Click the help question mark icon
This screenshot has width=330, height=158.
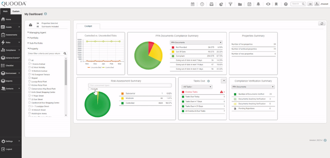click(285, 4)
